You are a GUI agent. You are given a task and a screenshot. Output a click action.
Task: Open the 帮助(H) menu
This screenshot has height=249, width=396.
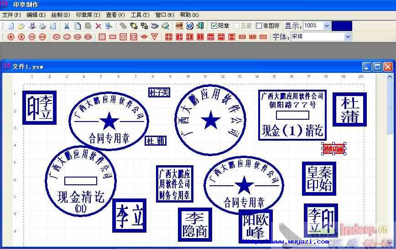point(189,15)
